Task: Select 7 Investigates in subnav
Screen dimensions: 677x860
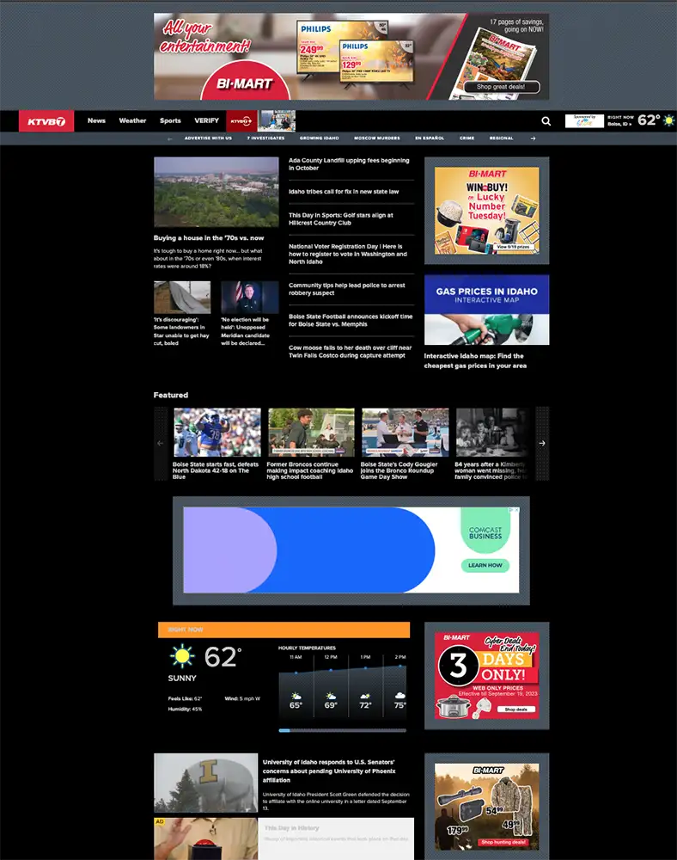Action: 265,138
